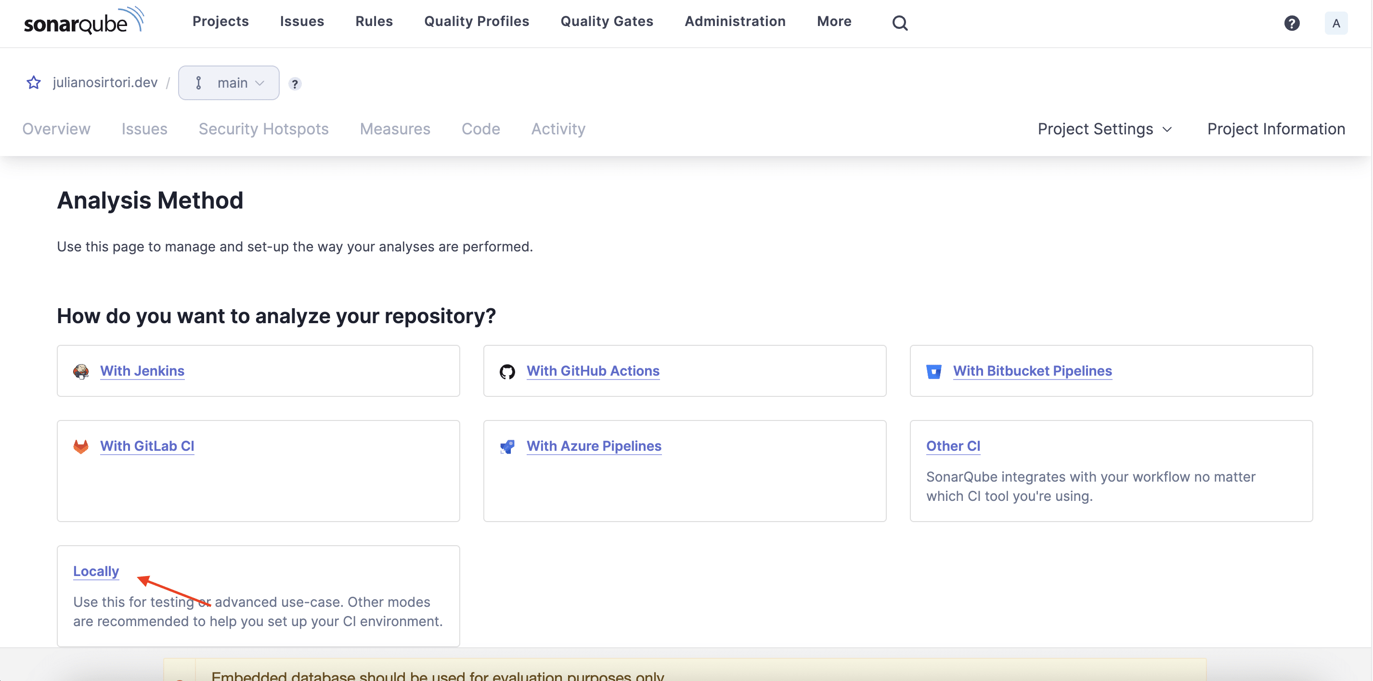Open the user avatar A menu
The image size is (1373, 681).
pyautogui.click(x=1335, y=23)
